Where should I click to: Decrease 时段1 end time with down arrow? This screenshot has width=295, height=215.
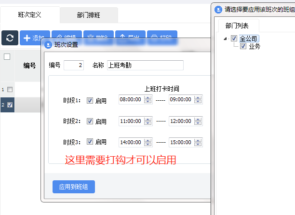(198, 101)
